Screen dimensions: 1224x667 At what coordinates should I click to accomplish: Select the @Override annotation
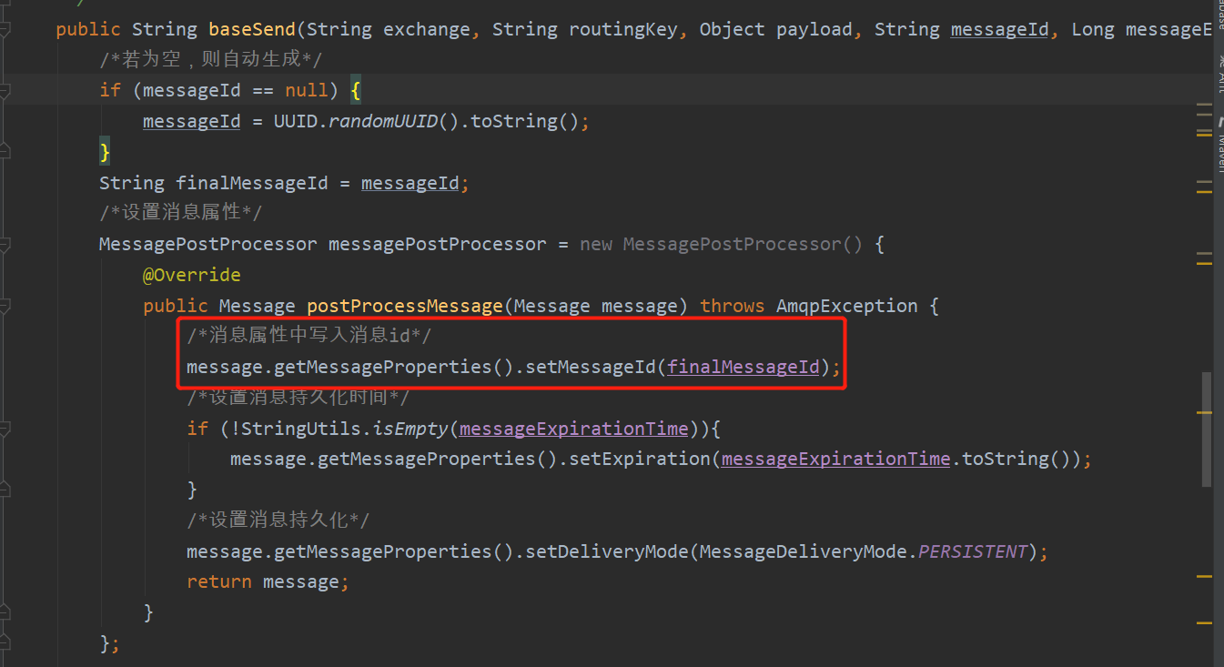click(x=191, y=274)
